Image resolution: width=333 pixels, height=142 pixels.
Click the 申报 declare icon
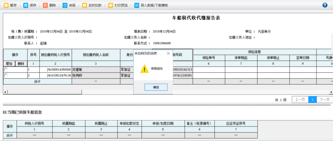tap(65, 5)
